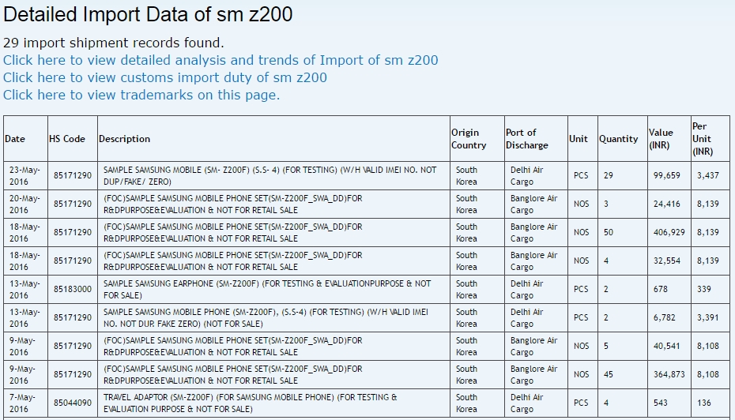Select the Travel Adaptor description cell
The image size is (735, 420).
(x=251, y=403)
